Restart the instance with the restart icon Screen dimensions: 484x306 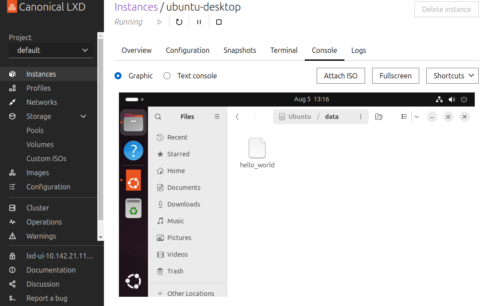179,22
